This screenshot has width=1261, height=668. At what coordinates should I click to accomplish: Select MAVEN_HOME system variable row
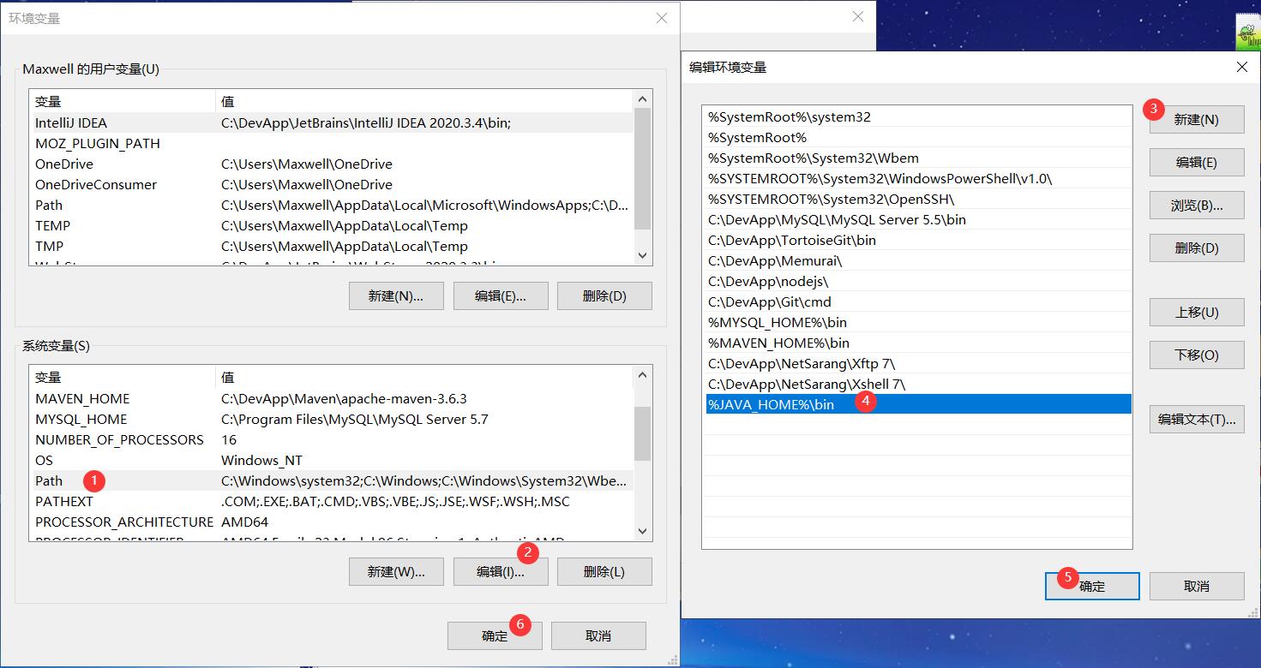(82, 398)
